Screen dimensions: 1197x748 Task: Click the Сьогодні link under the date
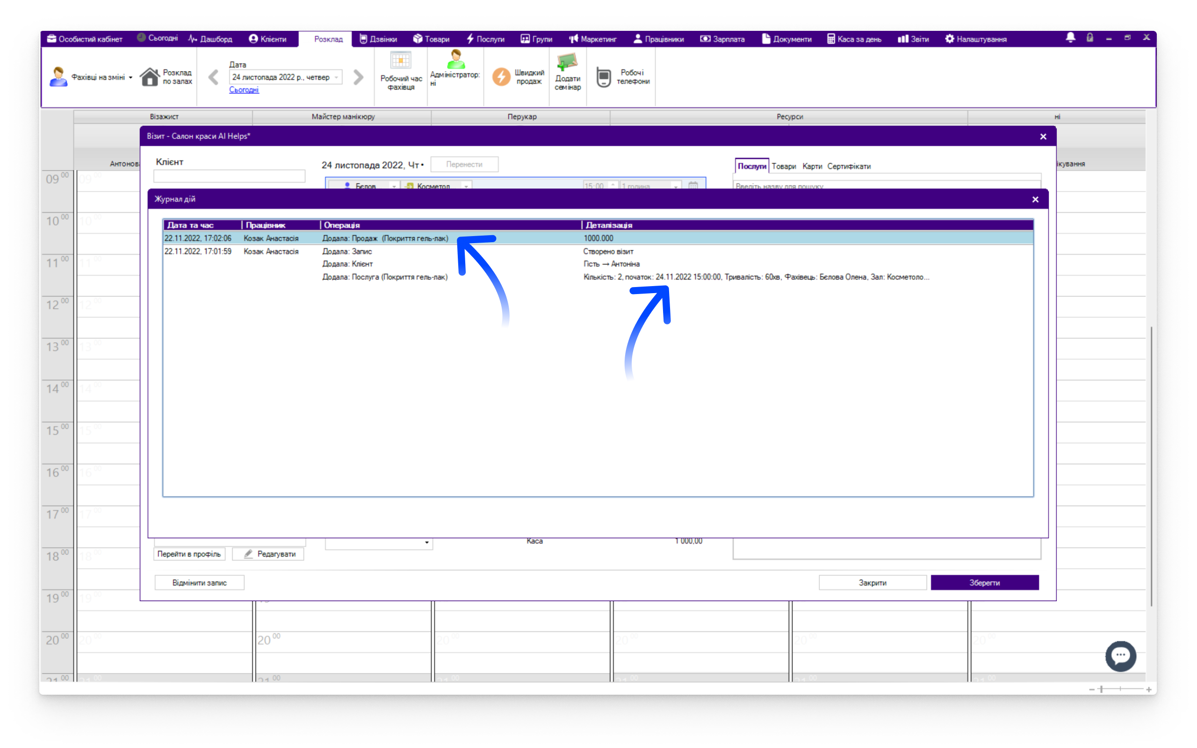click(244, 90)
